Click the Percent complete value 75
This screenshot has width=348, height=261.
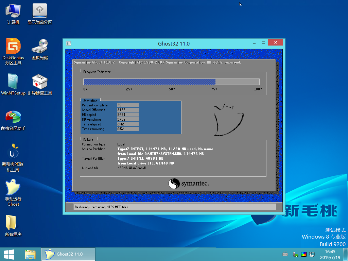128,105
